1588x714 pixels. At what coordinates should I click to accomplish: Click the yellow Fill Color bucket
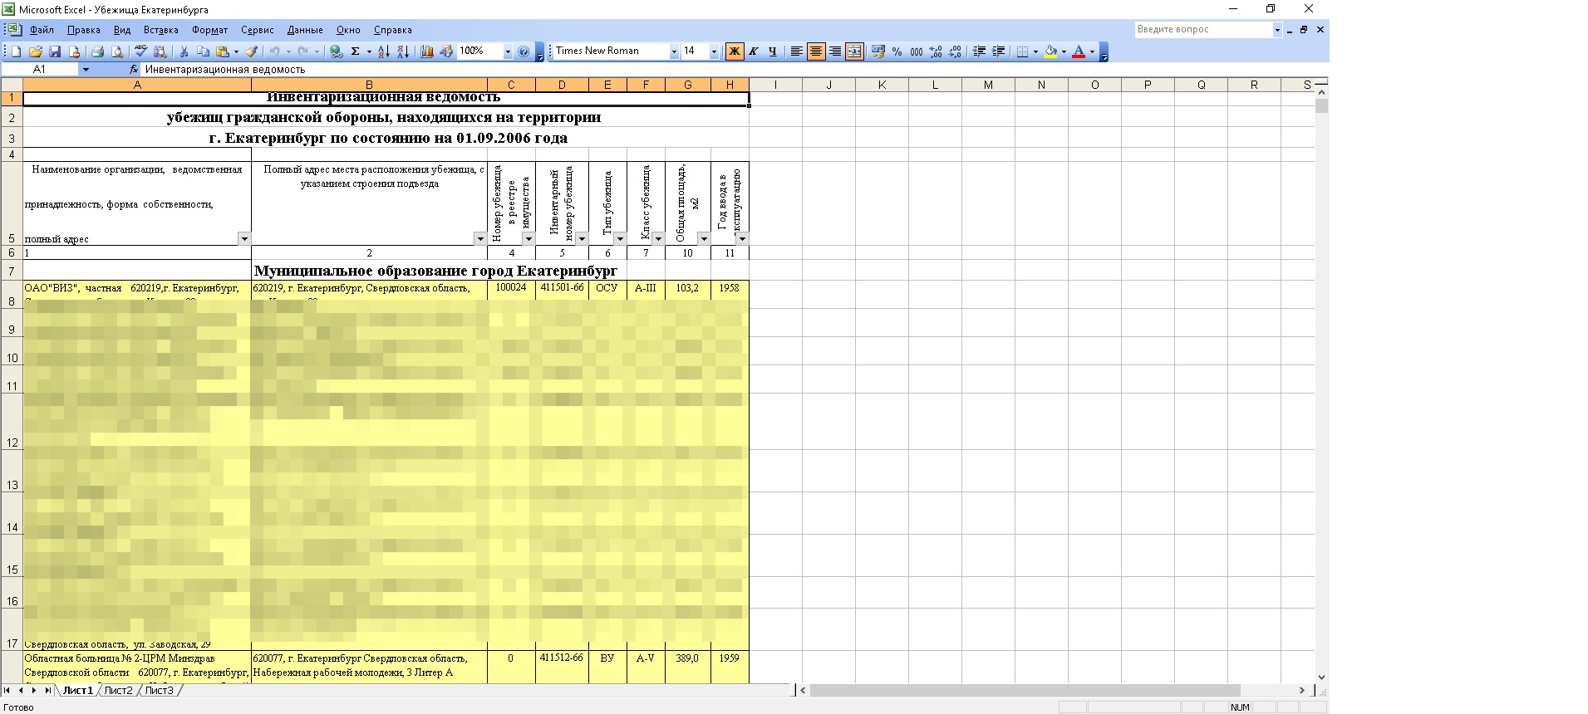point(1051,51)
